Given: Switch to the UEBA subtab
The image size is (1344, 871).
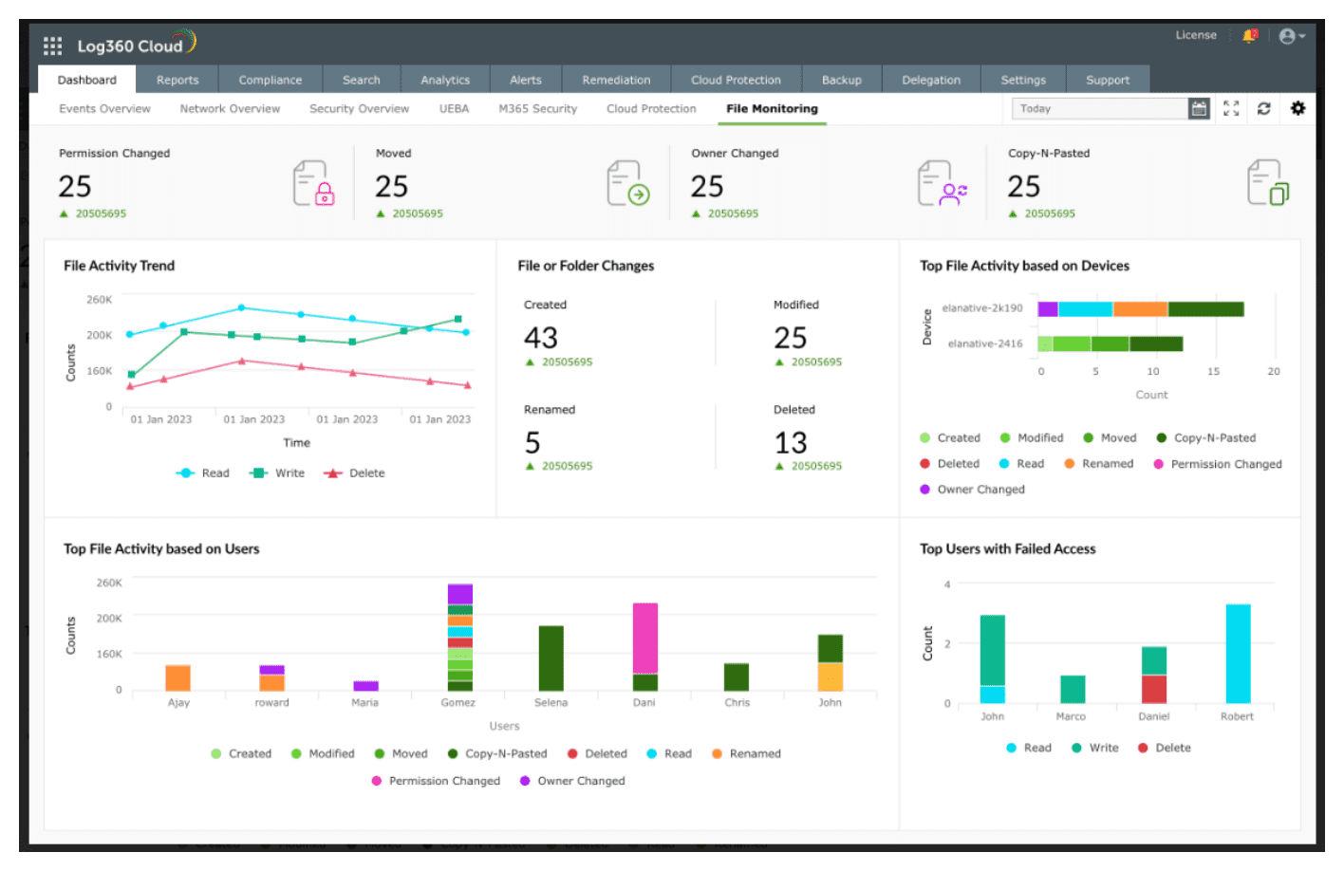Looking at the screenshot, I should pos(454,109).
